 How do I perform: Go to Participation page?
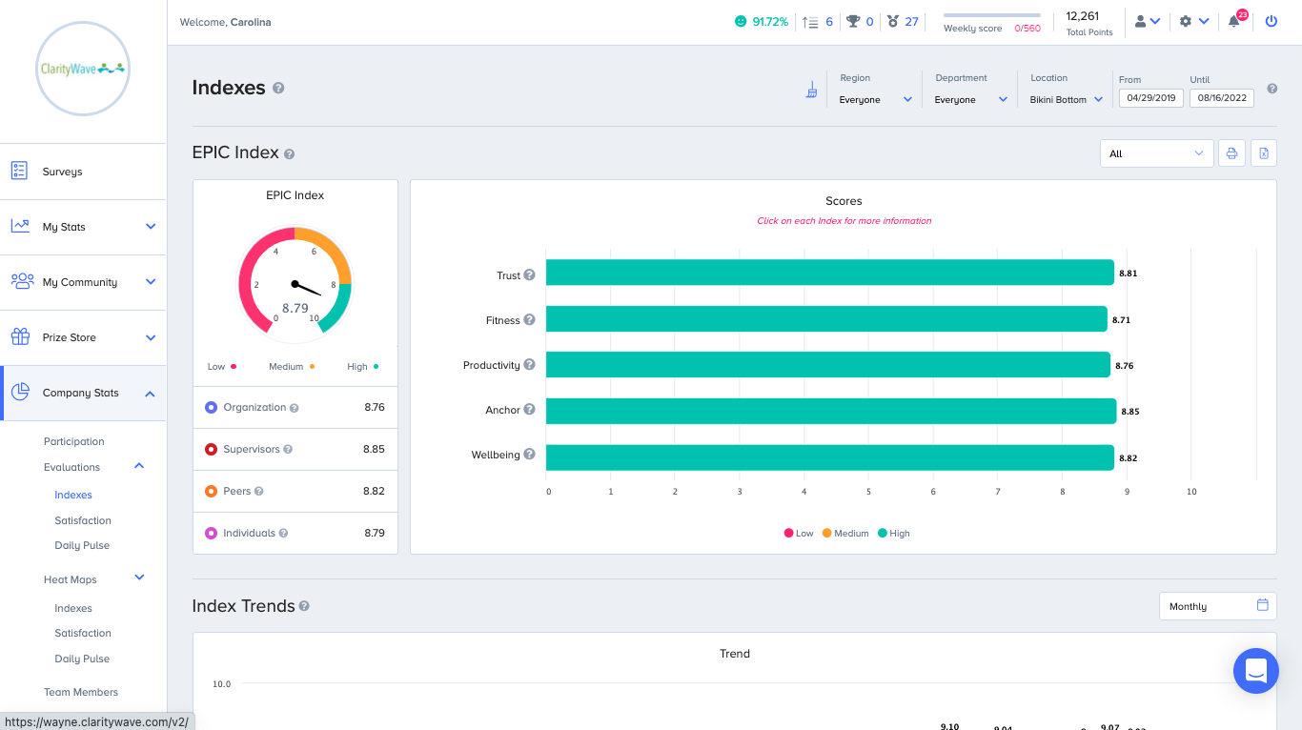74,441
